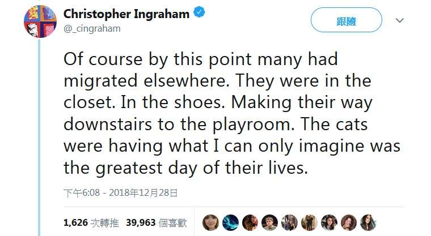
Task: Open Christopher Ingraham's profile picture
Action: point(39,21)
